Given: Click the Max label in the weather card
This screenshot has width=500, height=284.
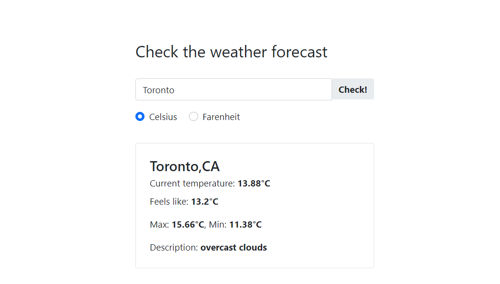Looking at the screenshot, I should [x=159, y=225].
